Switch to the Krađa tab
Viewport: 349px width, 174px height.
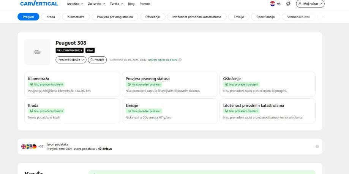[51, 17]
